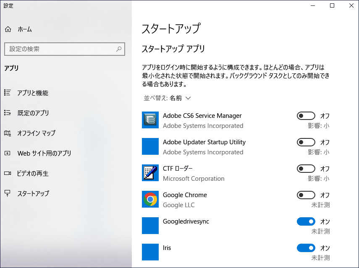Screen dimensions: 359x268
Task: Click the 設定の検索 search field
Action: click(x=63, y=49)
